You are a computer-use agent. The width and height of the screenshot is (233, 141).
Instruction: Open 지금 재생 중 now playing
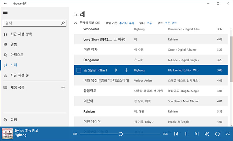click(x=20, y=75)
